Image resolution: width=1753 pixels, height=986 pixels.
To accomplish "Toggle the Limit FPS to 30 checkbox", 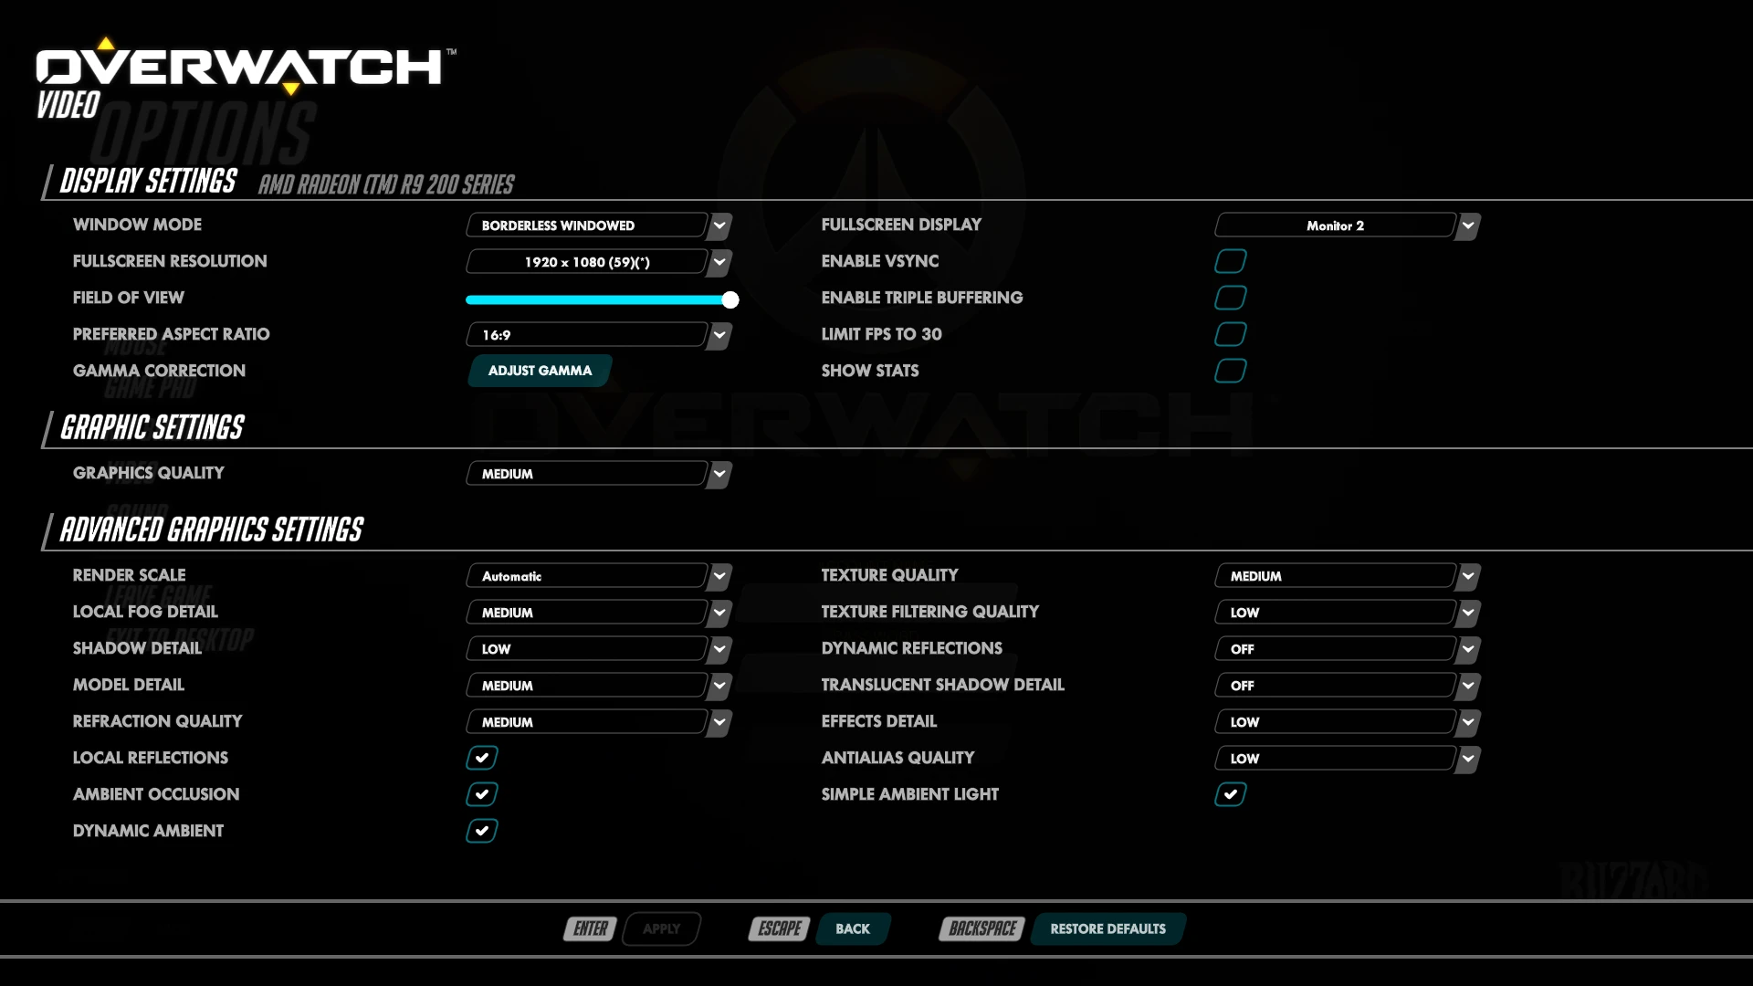I will (x=1229, y=333).
